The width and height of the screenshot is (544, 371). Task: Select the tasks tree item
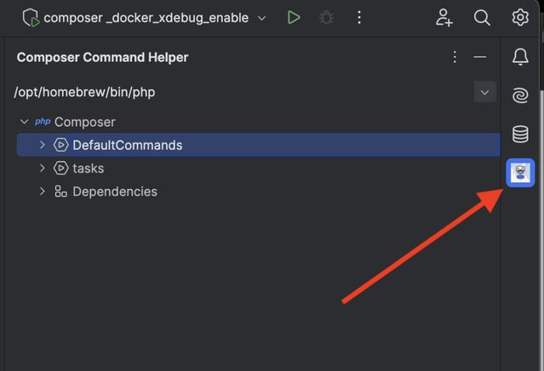point(89,168)
